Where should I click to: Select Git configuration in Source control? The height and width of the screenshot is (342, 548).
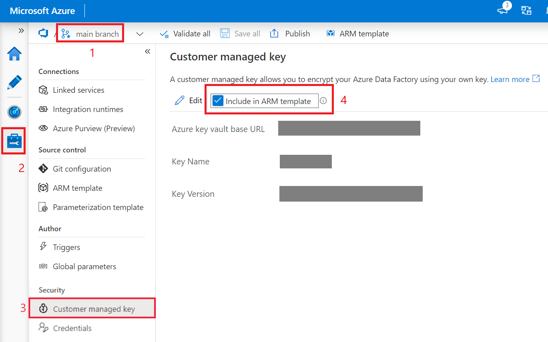[82, 169]
